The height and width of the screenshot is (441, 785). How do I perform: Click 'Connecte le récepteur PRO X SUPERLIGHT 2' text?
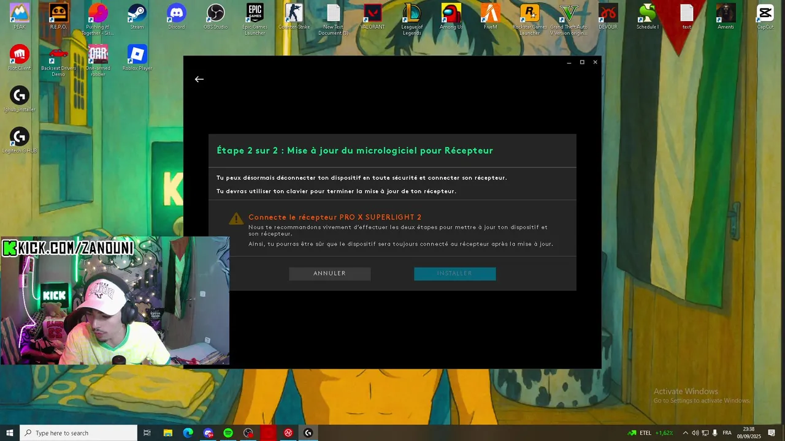[x=335, y=217]
